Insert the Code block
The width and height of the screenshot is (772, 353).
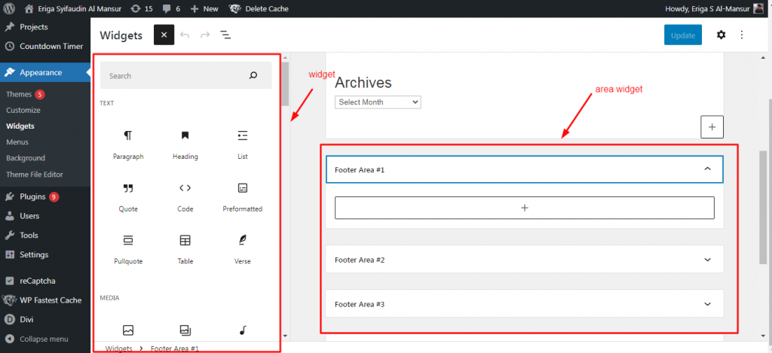pyautogui.click(x=185, y=198)
